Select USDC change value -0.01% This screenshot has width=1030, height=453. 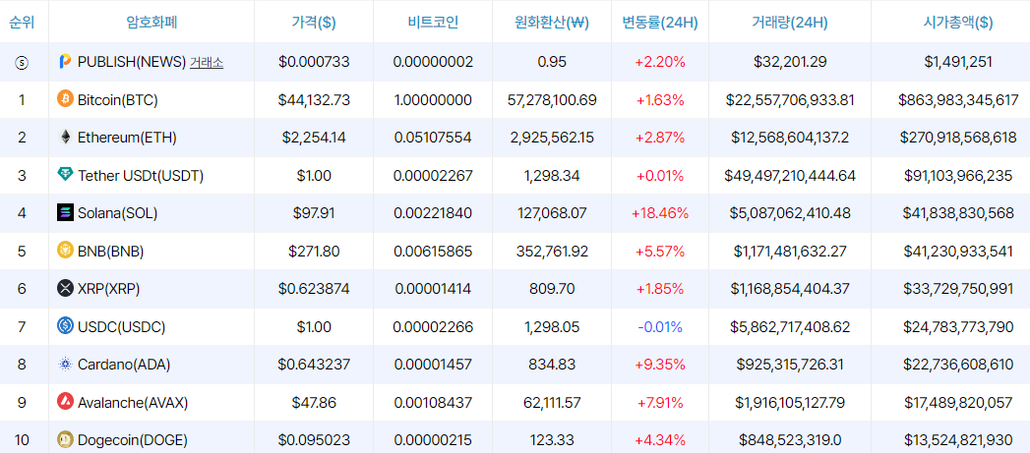[660, 326]
